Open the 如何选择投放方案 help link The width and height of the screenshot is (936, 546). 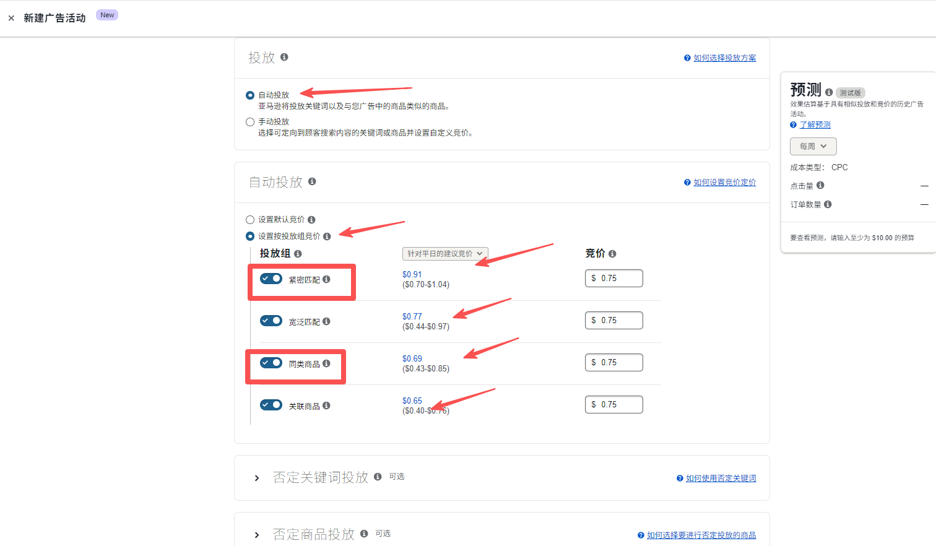coord(724,58)
